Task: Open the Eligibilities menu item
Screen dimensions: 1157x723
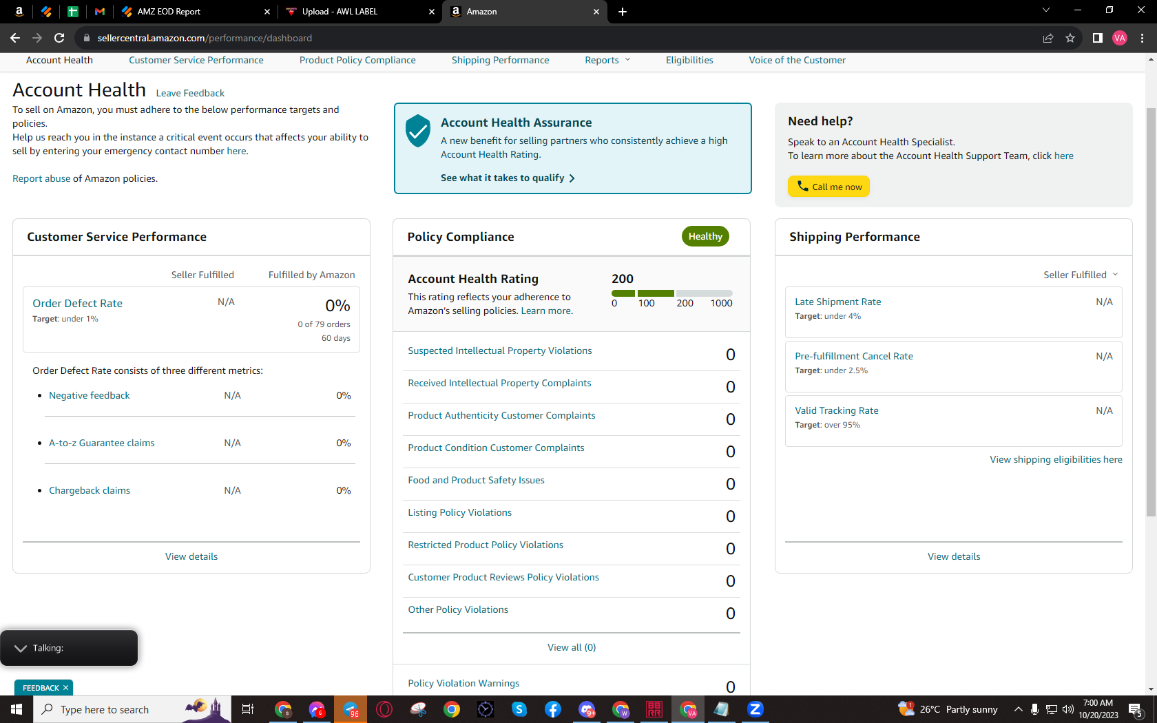Action: tap(689, 60)
